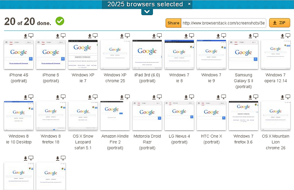294x190 pixels.
Task: Click the Share button
Action: 173,23
